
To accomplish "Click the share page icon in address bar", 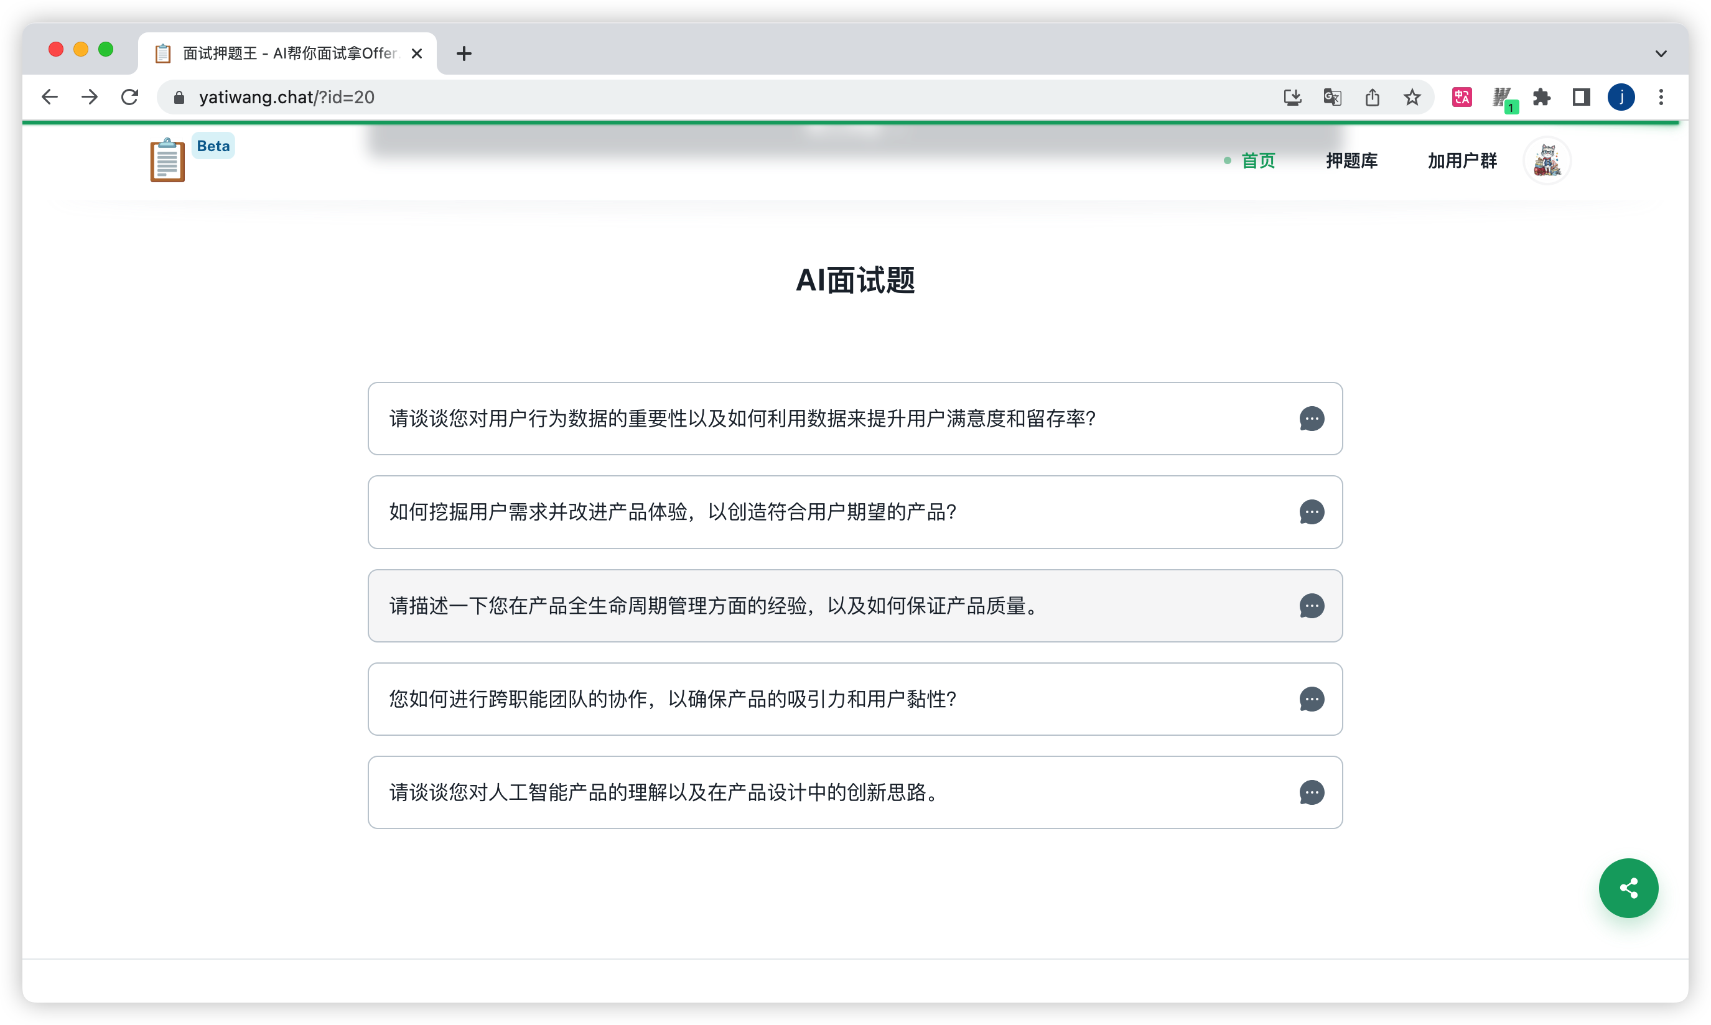I will tap(1372, 98).
